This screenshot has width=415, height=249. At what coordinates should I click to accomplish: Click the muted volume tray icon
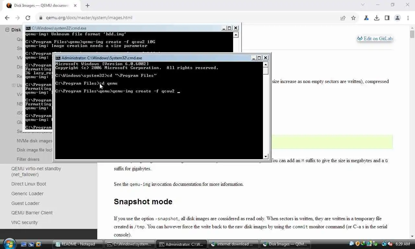pyautogui.click(x=390, y=244)
